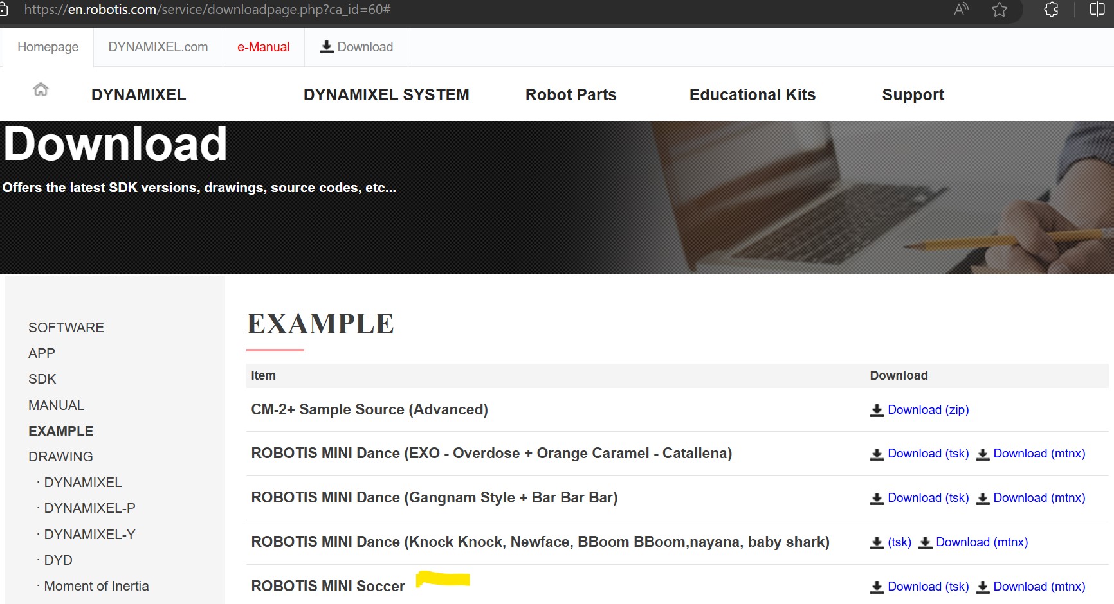1114x604 pixels.
Task: Open DYD drawing subcategory
Action: click(x=59, y=560)
